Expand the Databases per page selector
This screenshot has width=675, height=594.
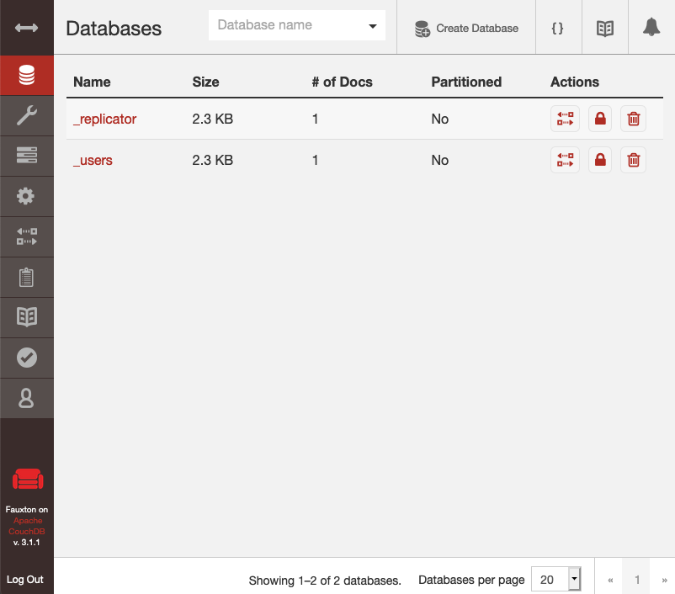point(574,579)
